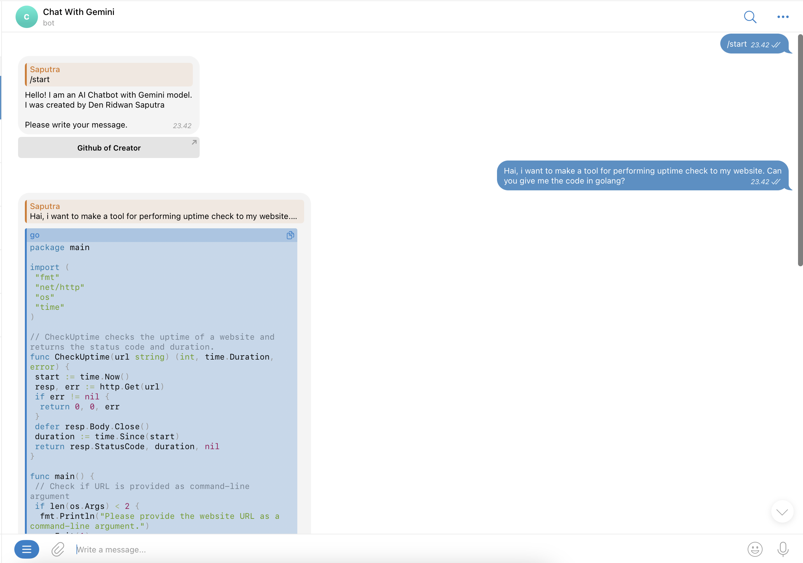This screenshot has height=563, width=803.
Task: Click the Write a message field
Action: [x=406, y=549]
